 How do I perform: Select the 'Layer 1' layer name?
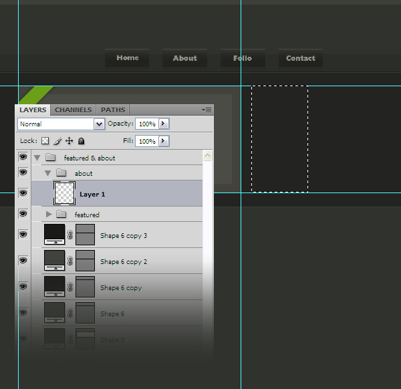click(x=92, y=194)
